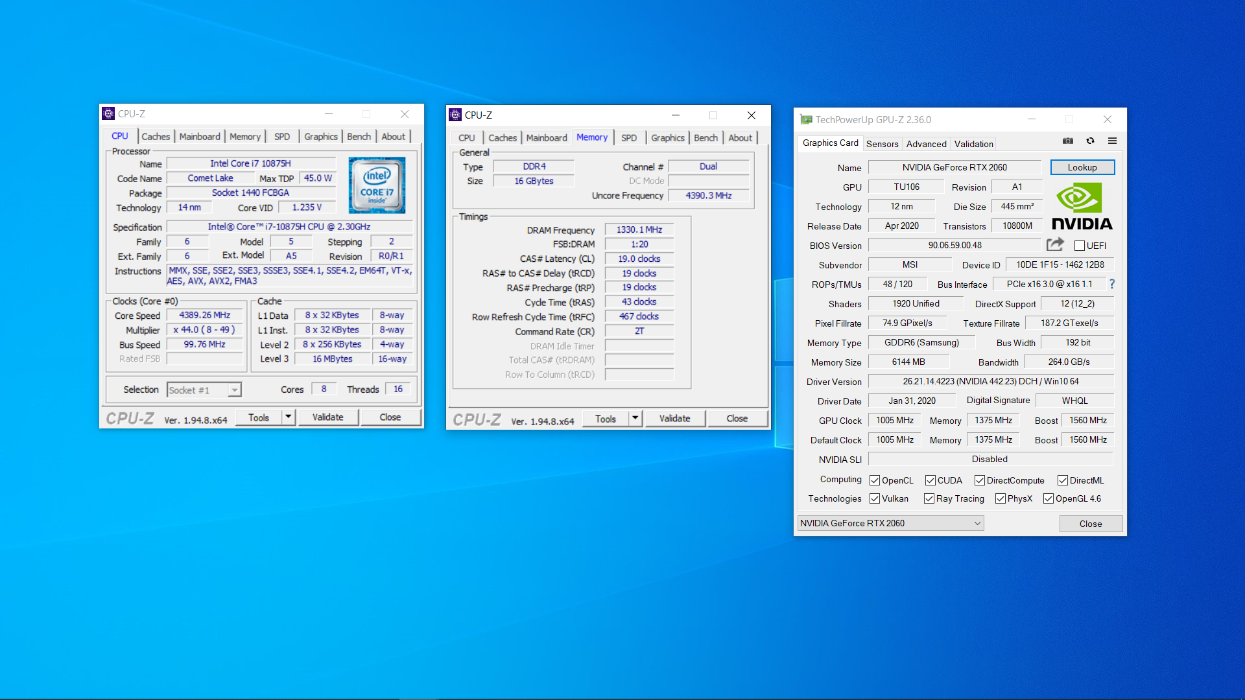Open Bench tab in left CPU-Z window

click(x=359, y=136)
